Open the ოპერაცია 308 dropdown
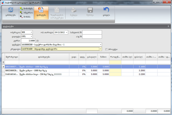 coord(31,32)
